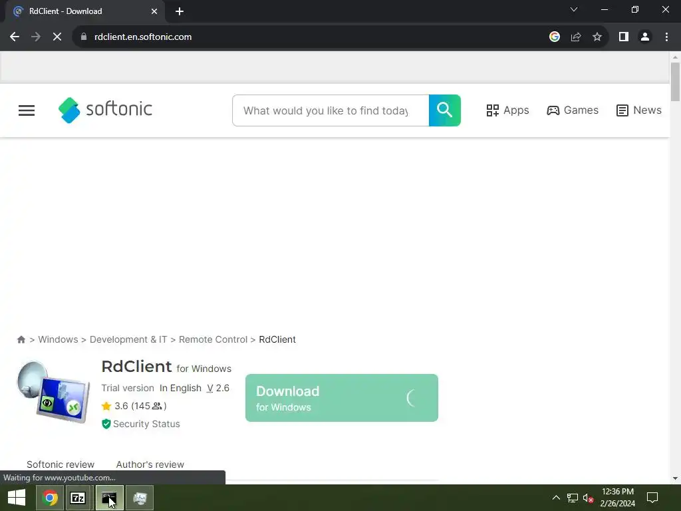Click the scrollbar down arrow
The height and width of the screenshot is (511, 681).
[x=675, y=478]
